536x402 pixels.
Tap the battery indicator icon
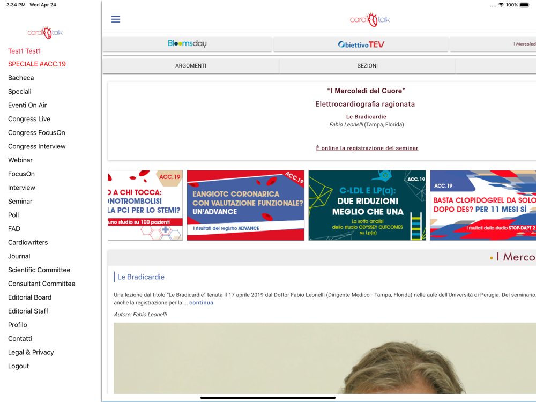525,5
